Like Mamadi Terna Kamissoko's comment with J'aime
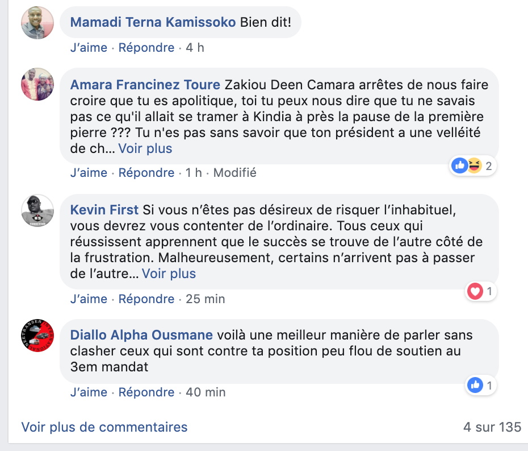 [89, 48]
